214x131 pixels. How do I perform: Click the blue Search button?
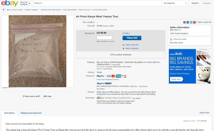click(195, 3)
